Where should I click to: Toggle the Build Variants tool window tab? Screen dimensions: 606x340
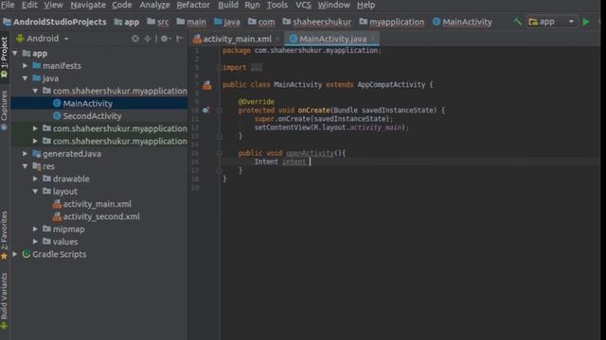tap(4, 300)
